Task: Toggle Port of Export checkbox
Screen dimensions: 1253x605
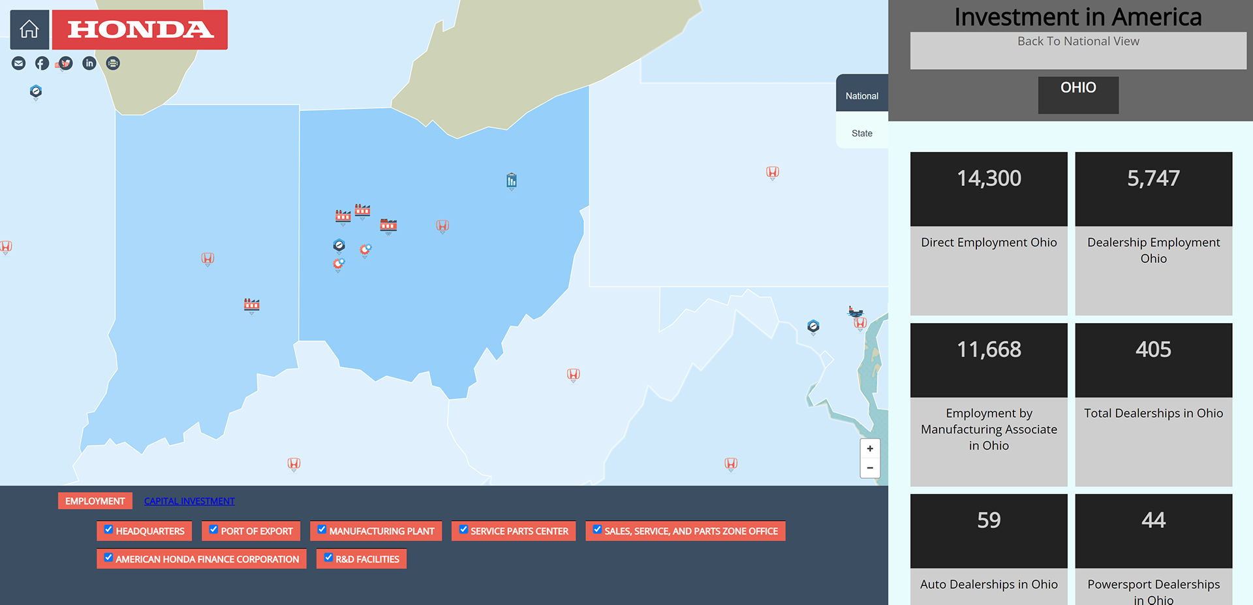Action: pos(213,529)
